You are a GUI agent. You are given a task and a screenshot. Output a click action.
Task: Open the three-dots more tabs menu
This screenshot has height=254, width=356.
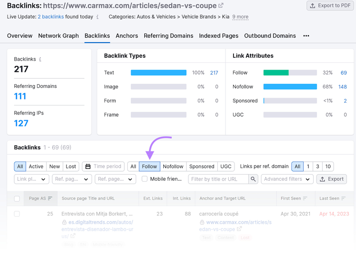[x=306, y=36]
